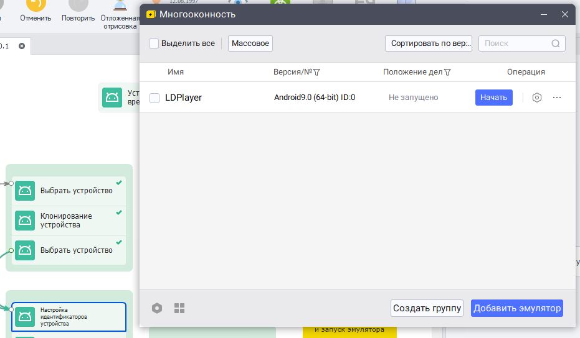Click the 'Создать группу' button
This screenshot has width=580, height=338.
(x=427, y=308)
